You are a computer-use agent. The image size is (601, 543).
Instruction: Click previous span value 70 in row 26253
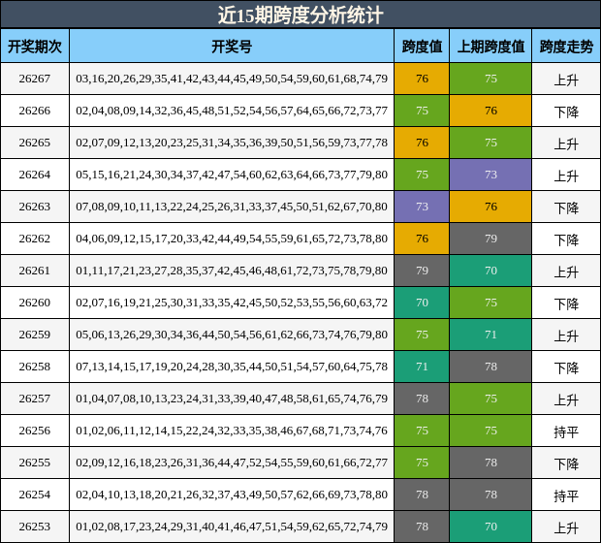tap(490, 527)
